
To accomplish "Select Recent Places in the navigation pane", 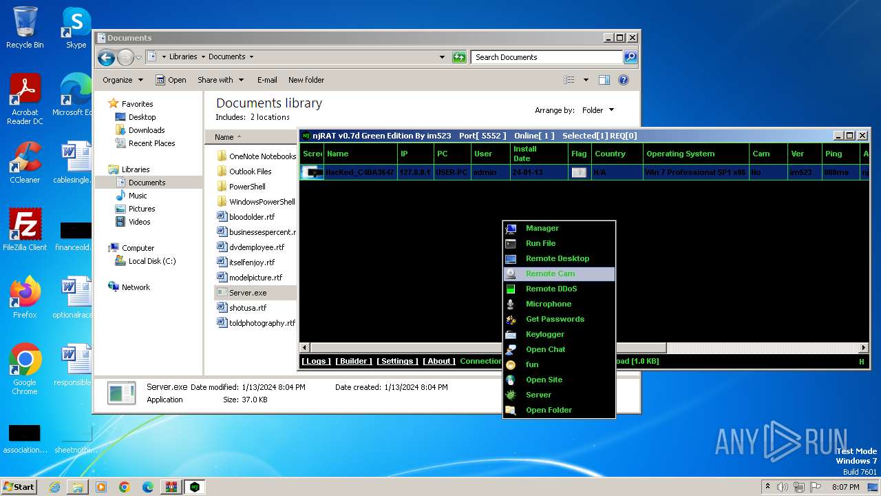I will pyautogui.click(x=151, y=143).
